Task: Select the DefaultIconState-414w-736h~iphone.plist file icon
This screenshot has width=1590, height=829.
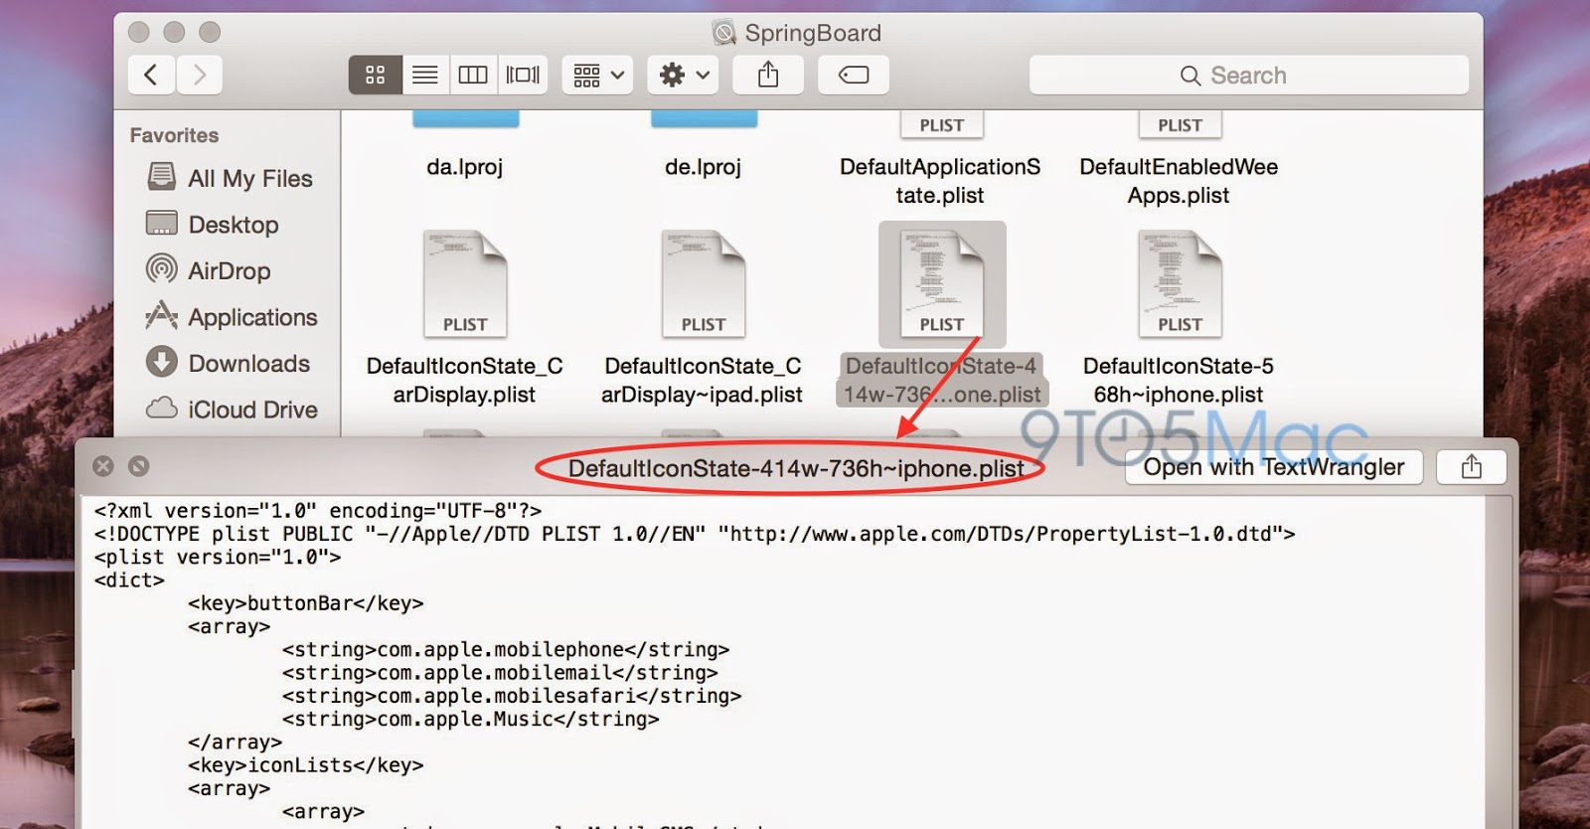Action: click(x=942, y=284)
